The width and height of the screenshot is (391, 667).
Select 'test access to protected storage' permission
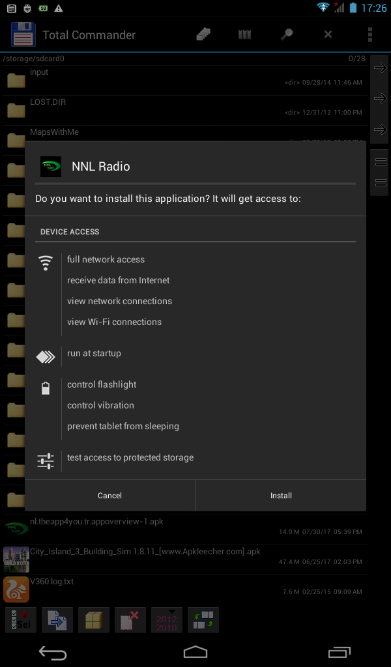pyautogui.click(x=130, y=458)
